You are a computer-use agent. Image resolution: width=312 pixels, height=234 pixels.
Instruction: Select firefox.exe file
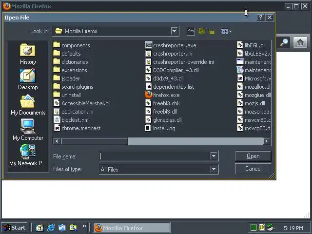tap(162, 95)
